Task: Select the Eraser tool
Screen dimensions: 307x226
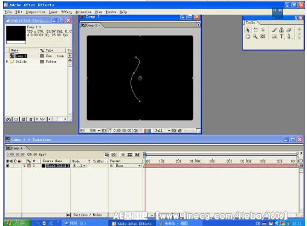Action: [x=289, y=30]
